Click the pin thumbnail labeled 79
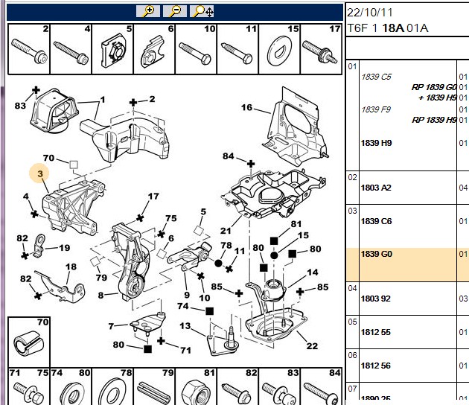Viewport: 469px width, 405px height. tap(154, 386)
